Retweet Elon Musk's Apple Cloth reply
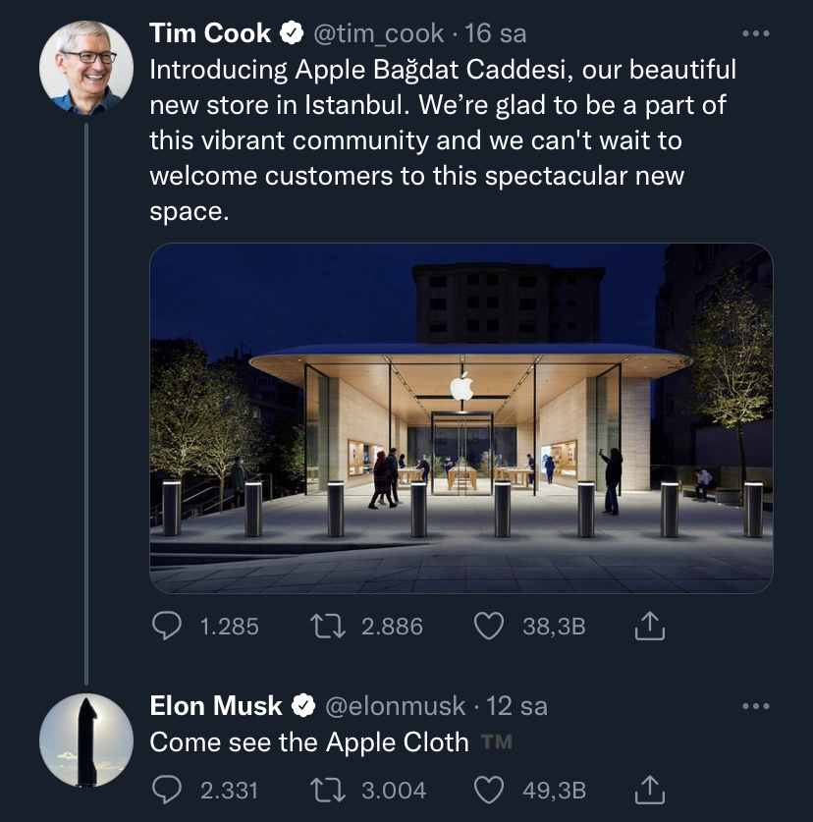This screenshot has width=813, height=822. pos(328,790)
